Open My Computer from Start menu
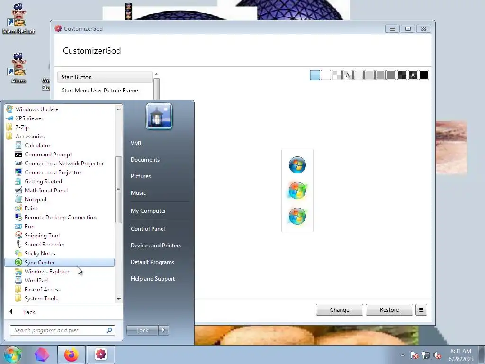The image size is (485, 364). 148,211
